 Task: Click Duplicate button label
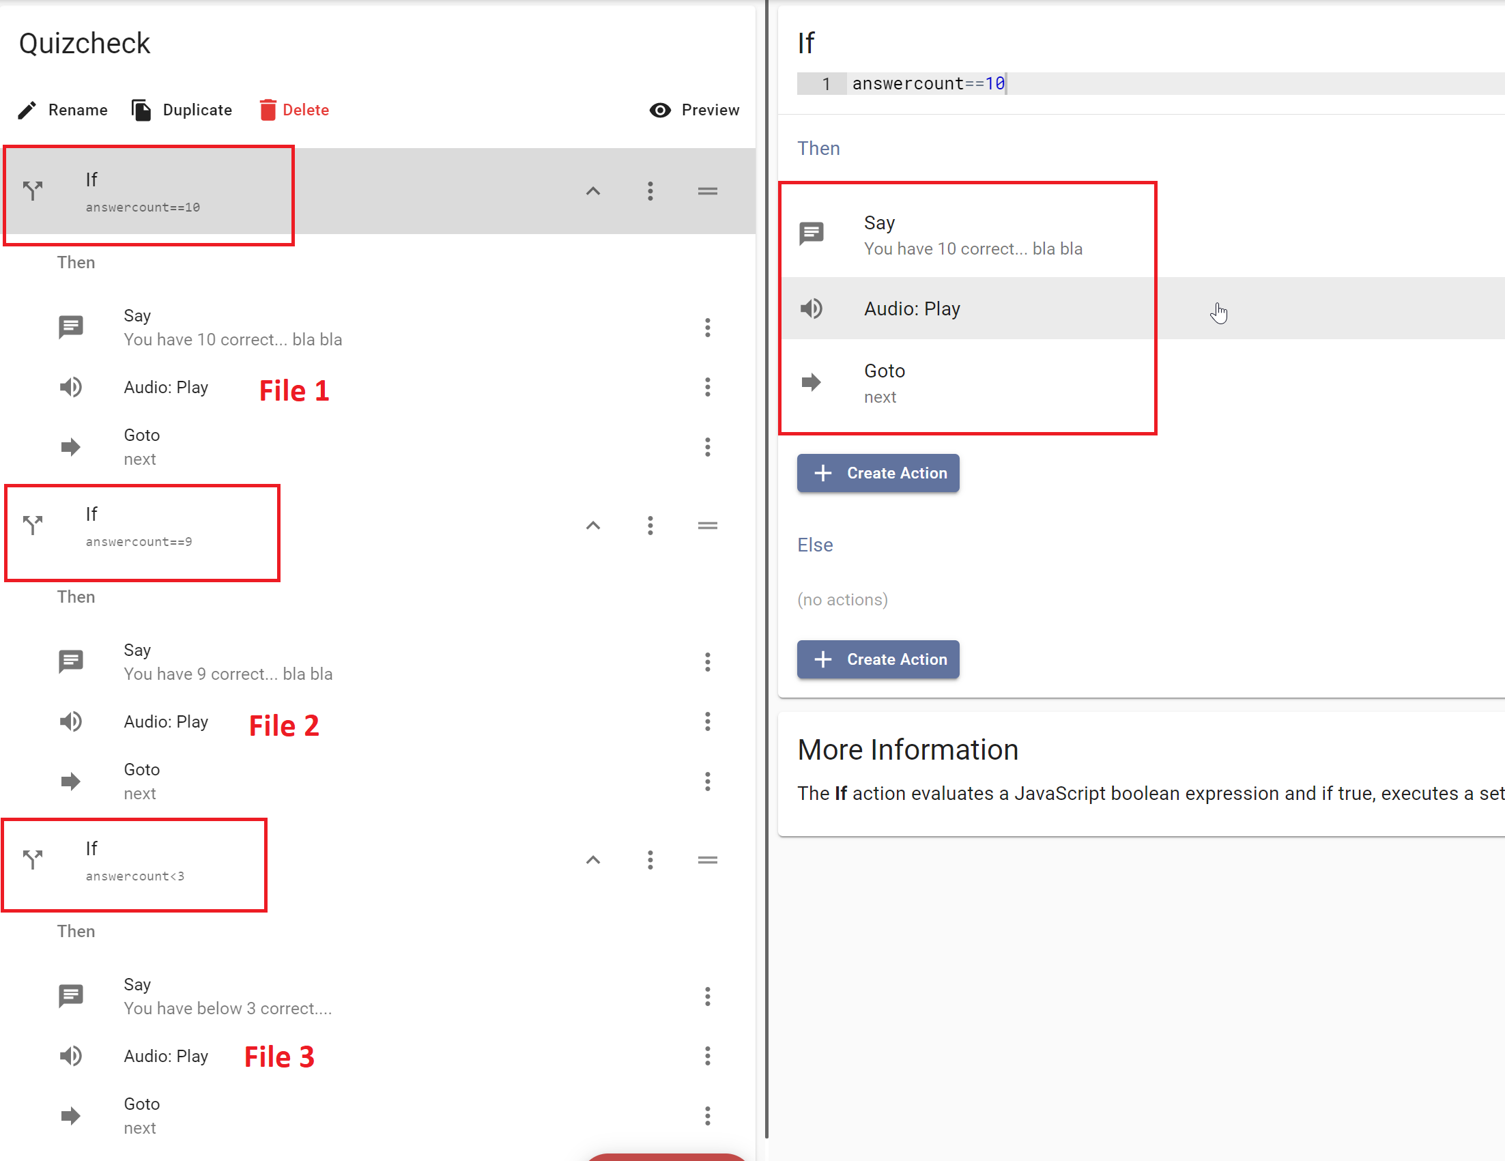(x=197, y=111)
